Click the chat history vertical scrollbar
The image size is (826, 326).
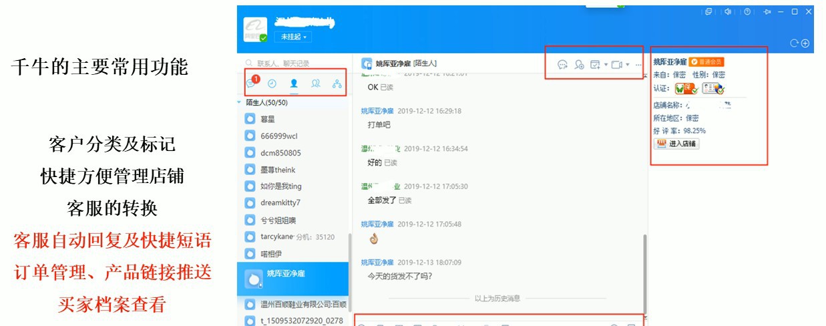(x=644, y=273)
